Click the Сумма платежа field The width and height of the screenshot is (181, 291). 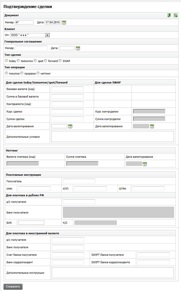coord(82,163)
